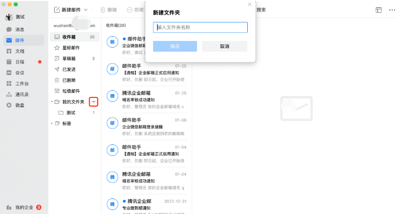Click the 取消 cancel button

(x=224, y=46)
